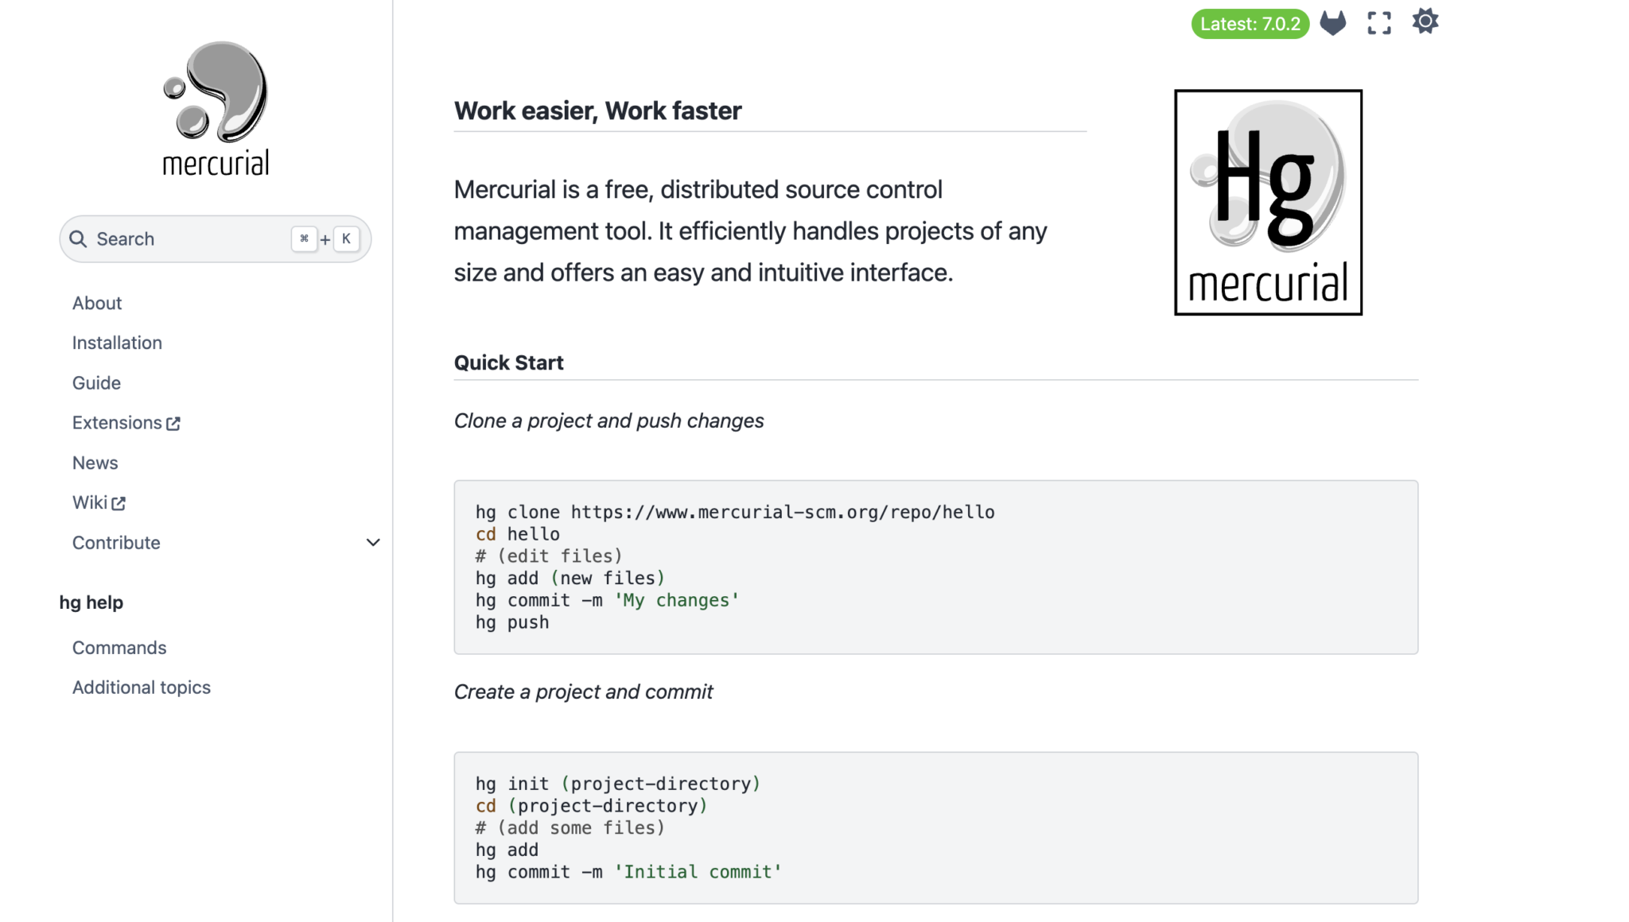Open the Installation page

[117, 343]
